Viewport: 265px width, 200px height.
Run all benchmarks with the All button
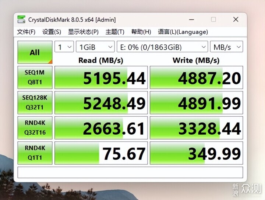35,52
